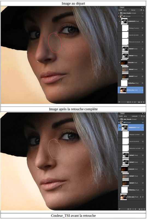
Task: Select FONDefface layer row in retouche complète panel
Action: (x=131, y=190)
